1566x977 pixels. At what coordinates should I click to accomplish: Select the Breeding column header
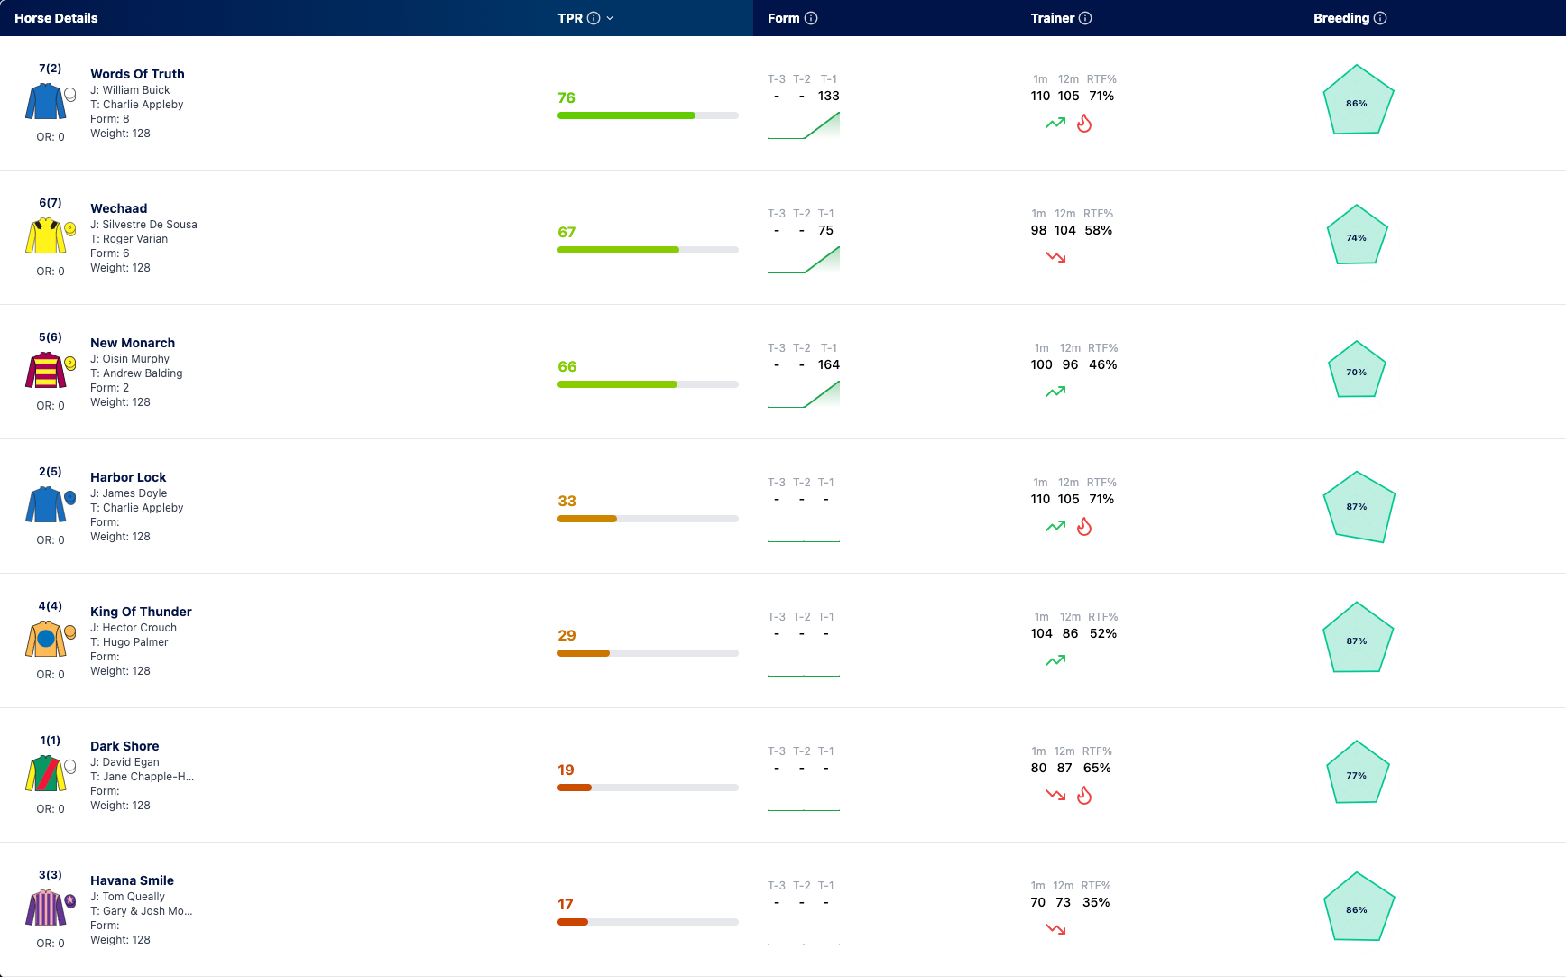tap(1341, 18)
